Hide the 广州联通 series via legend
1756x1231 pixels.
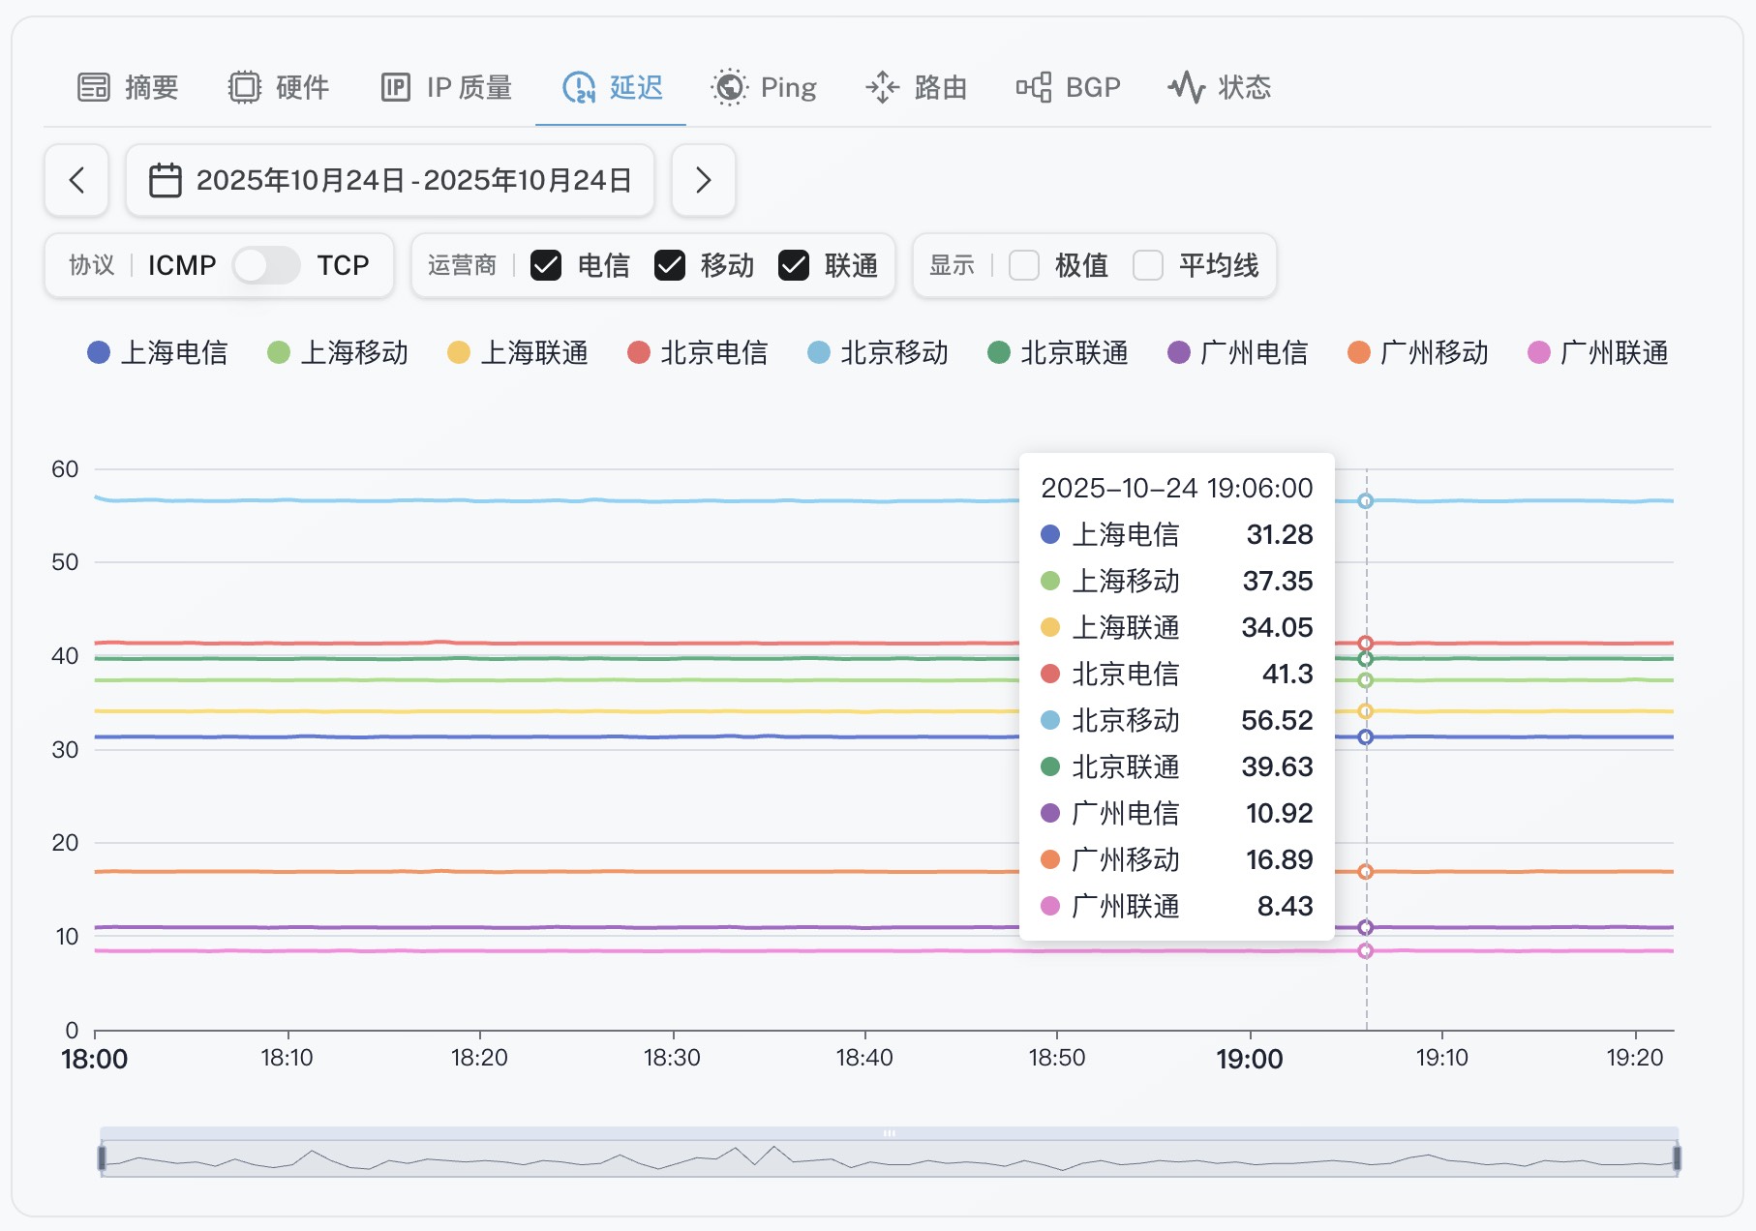click(1598, 352)
